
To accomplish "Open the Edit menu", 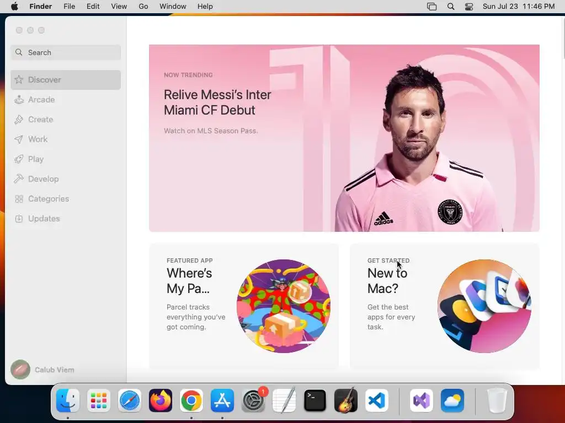I will (x=93, y=7).
